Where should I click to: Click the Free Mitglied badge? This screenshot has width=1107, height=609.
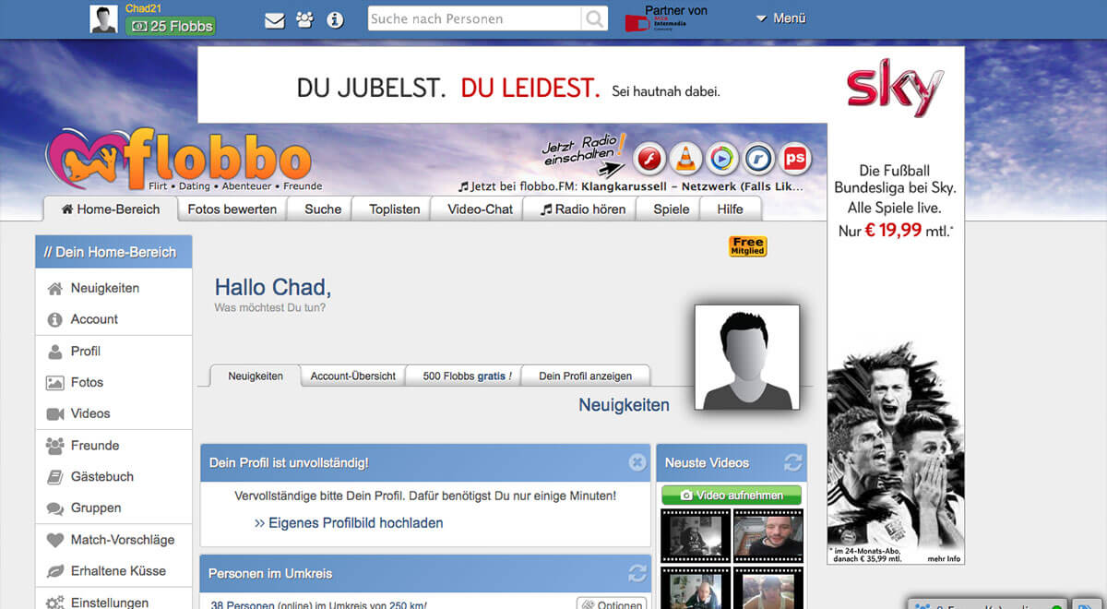[747, 246]
